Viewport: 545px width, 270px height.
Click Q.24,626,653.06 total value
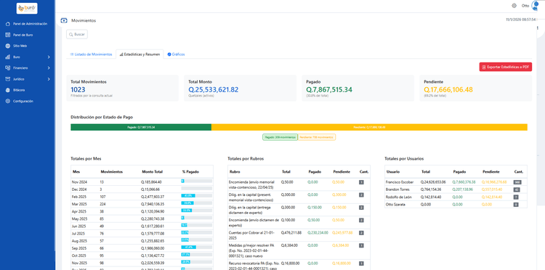(433, 182)
